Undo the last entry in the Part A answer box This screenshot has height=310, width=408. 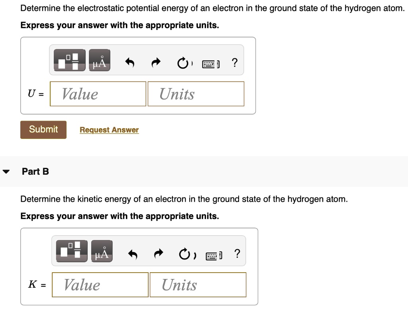pyautogui.click(x=130, y=62)
